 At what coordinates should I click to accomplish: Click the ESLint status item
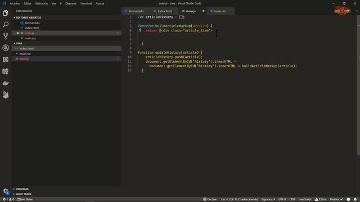tap(321, 199)
